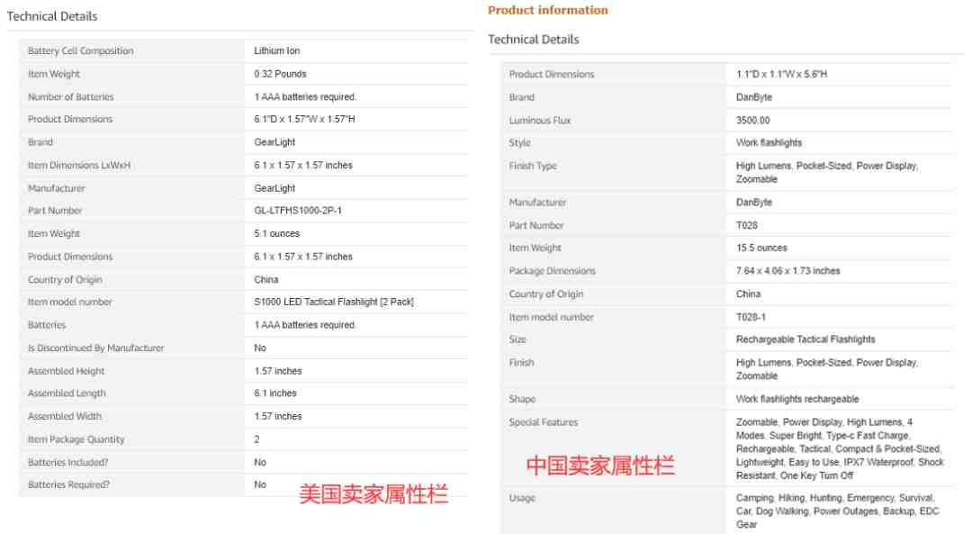
Task: Click the 'Batteries Included?' label
Action: [67, 462]
